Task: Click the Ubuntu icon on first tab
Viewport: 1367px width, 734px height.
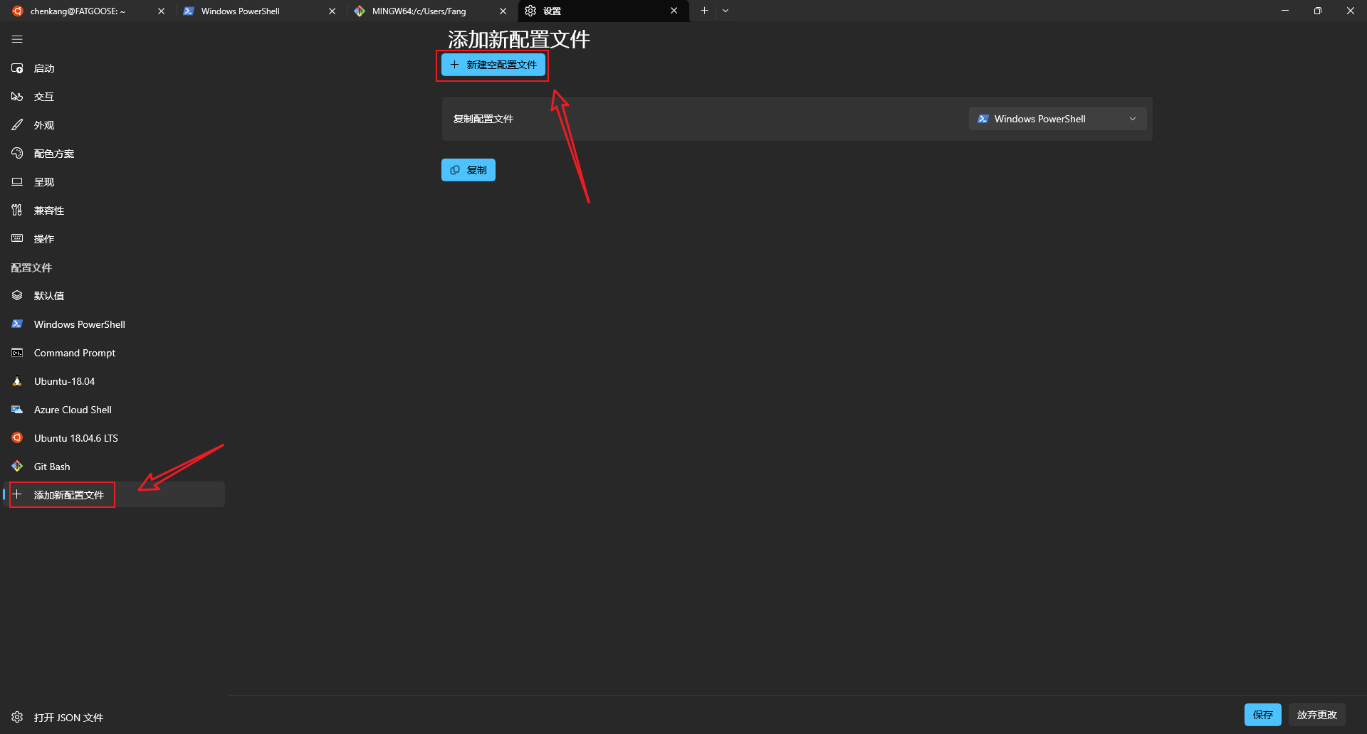Action: click(18, 11)
